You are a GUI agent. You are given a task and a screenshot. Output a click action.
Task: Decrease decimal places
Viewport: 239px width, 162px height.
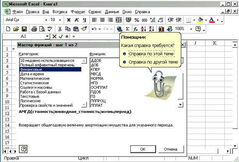[160, 20]
